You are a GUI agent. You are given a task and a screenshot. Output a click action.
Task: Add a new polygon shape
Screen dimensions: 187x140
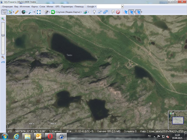click(105, 12)
